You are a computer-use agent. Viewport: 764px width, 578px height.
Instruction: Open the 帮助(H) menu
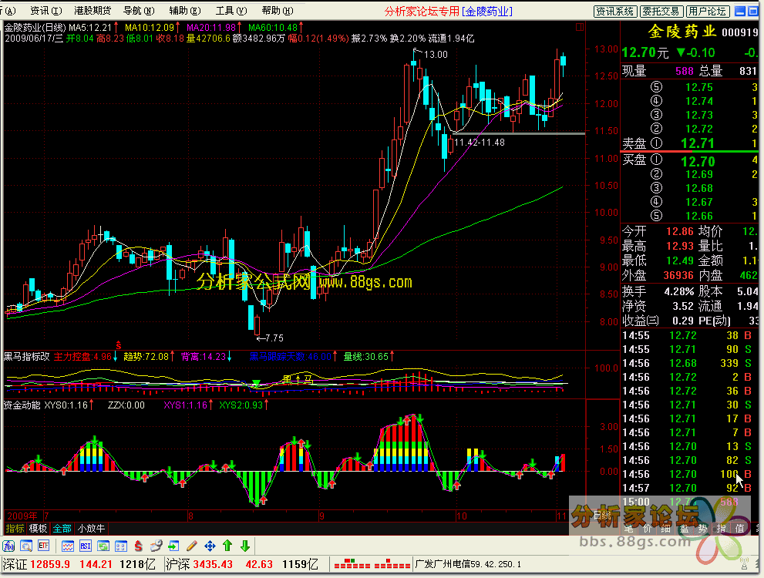coord(278,10)
